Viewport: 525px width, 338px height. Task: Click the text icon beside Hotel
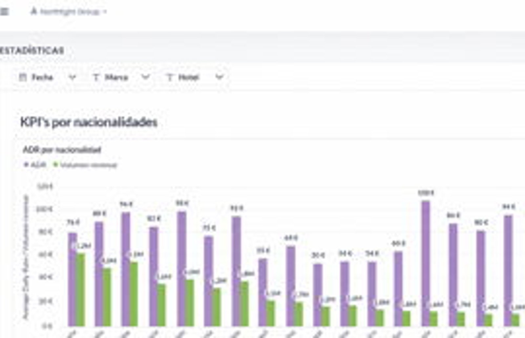pos(170,77)
